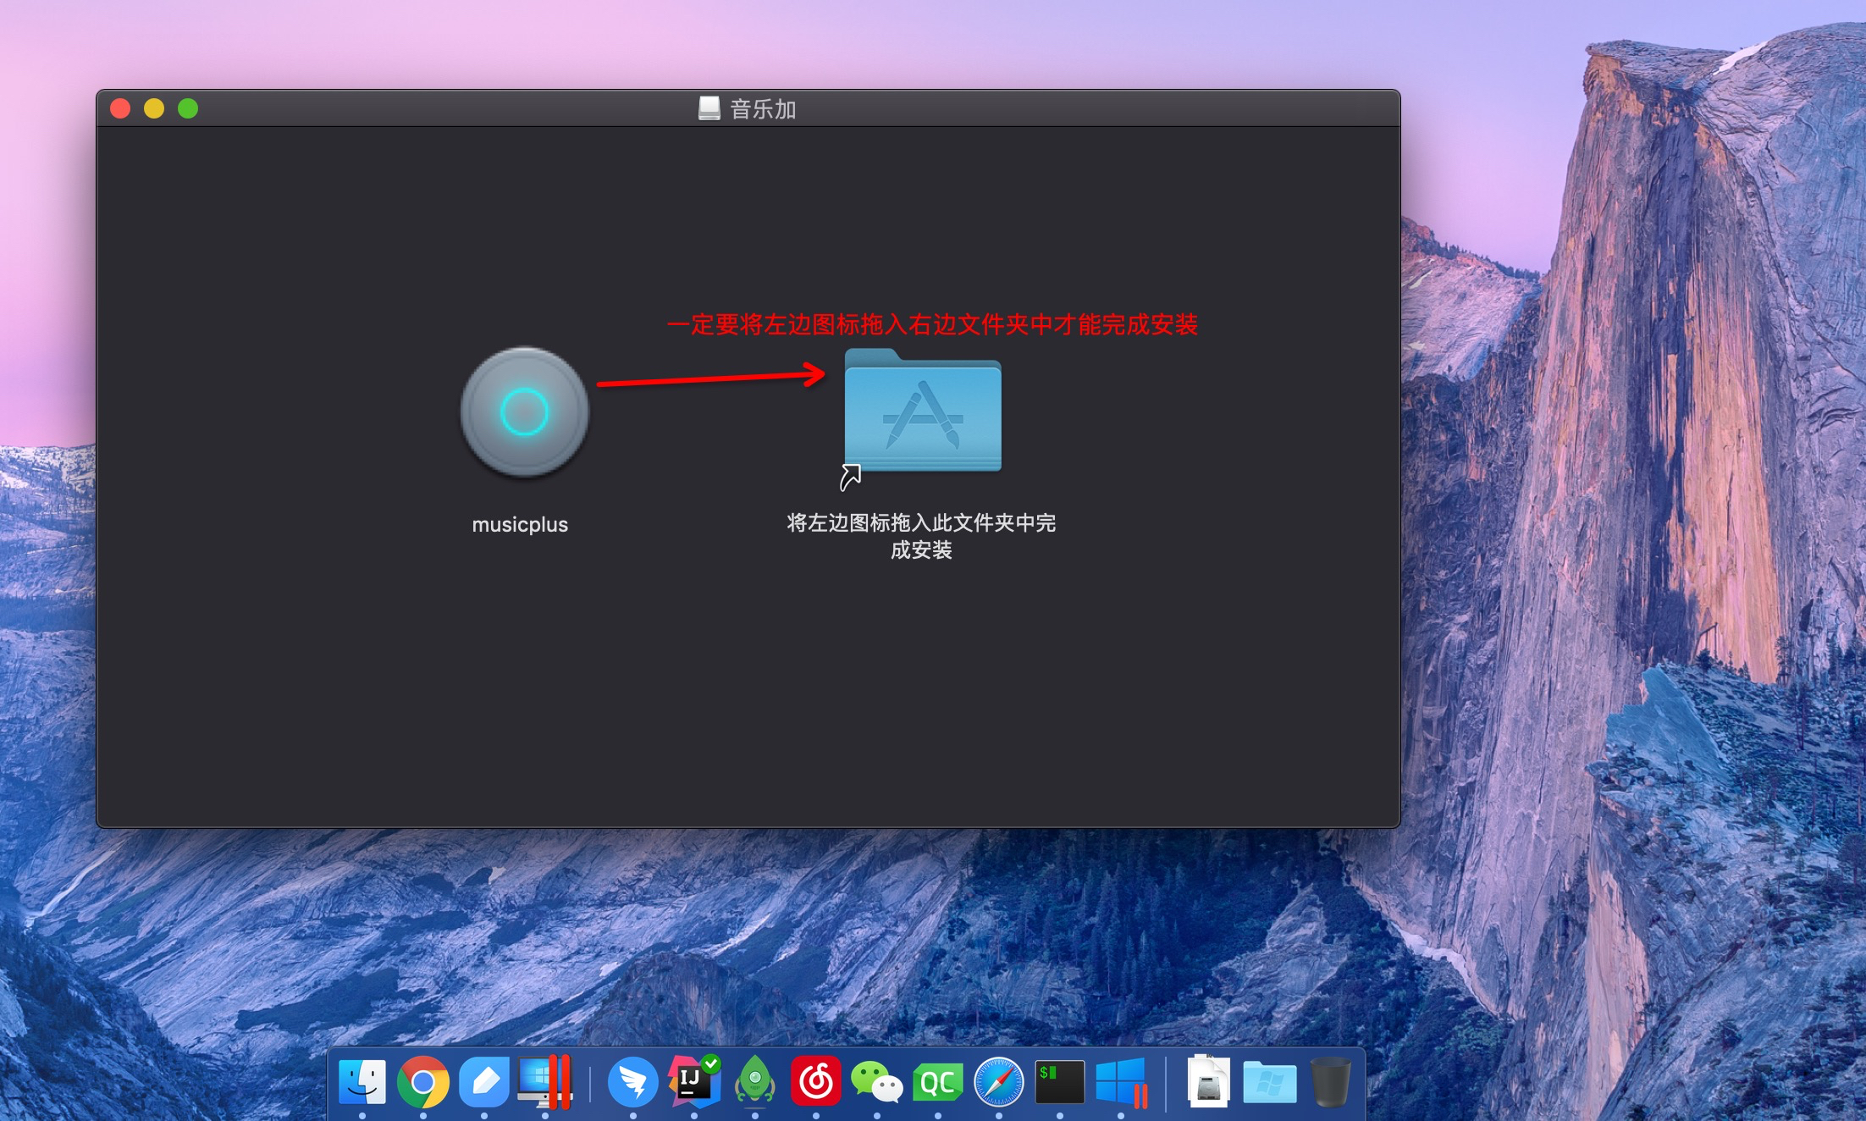1866x1121 pixels.
Task: Open Safari from the Dock
Action: [x=999, y=1082]
